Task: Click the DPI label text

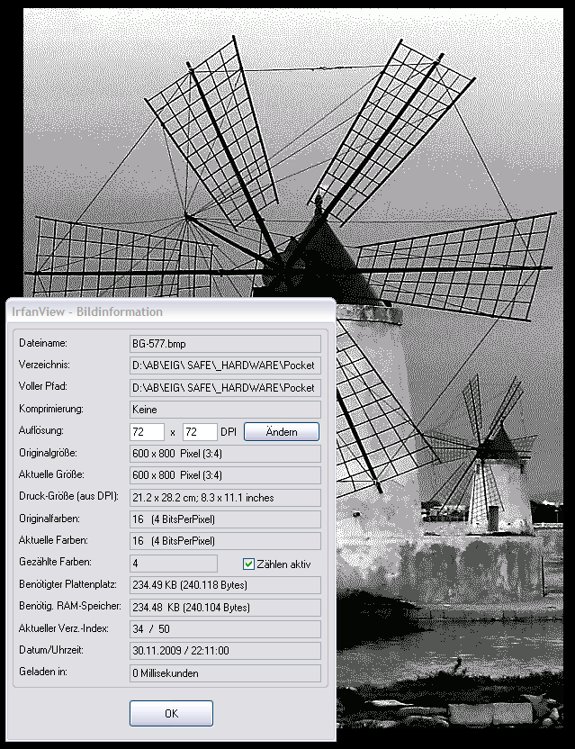Action: click(x=229, y=432)
